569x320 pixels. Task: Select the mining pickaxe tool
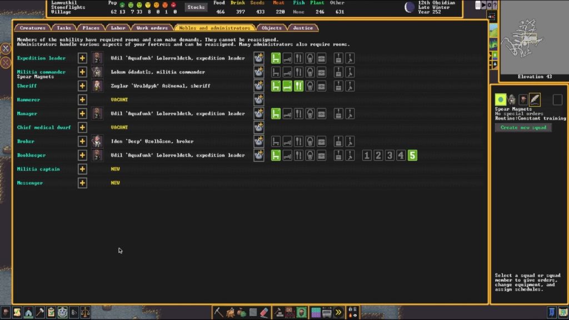click(218, 312)
